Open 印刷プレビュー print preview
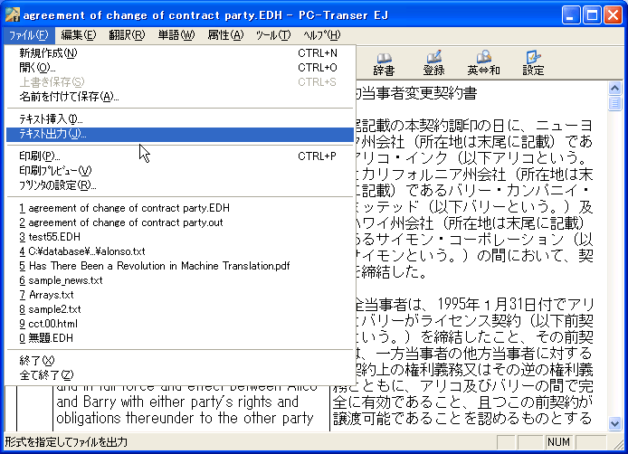628x454 pixels. tap(55, 170)
